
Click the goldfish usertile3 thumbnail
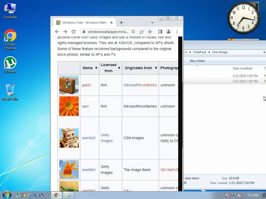tap(69, 169)
